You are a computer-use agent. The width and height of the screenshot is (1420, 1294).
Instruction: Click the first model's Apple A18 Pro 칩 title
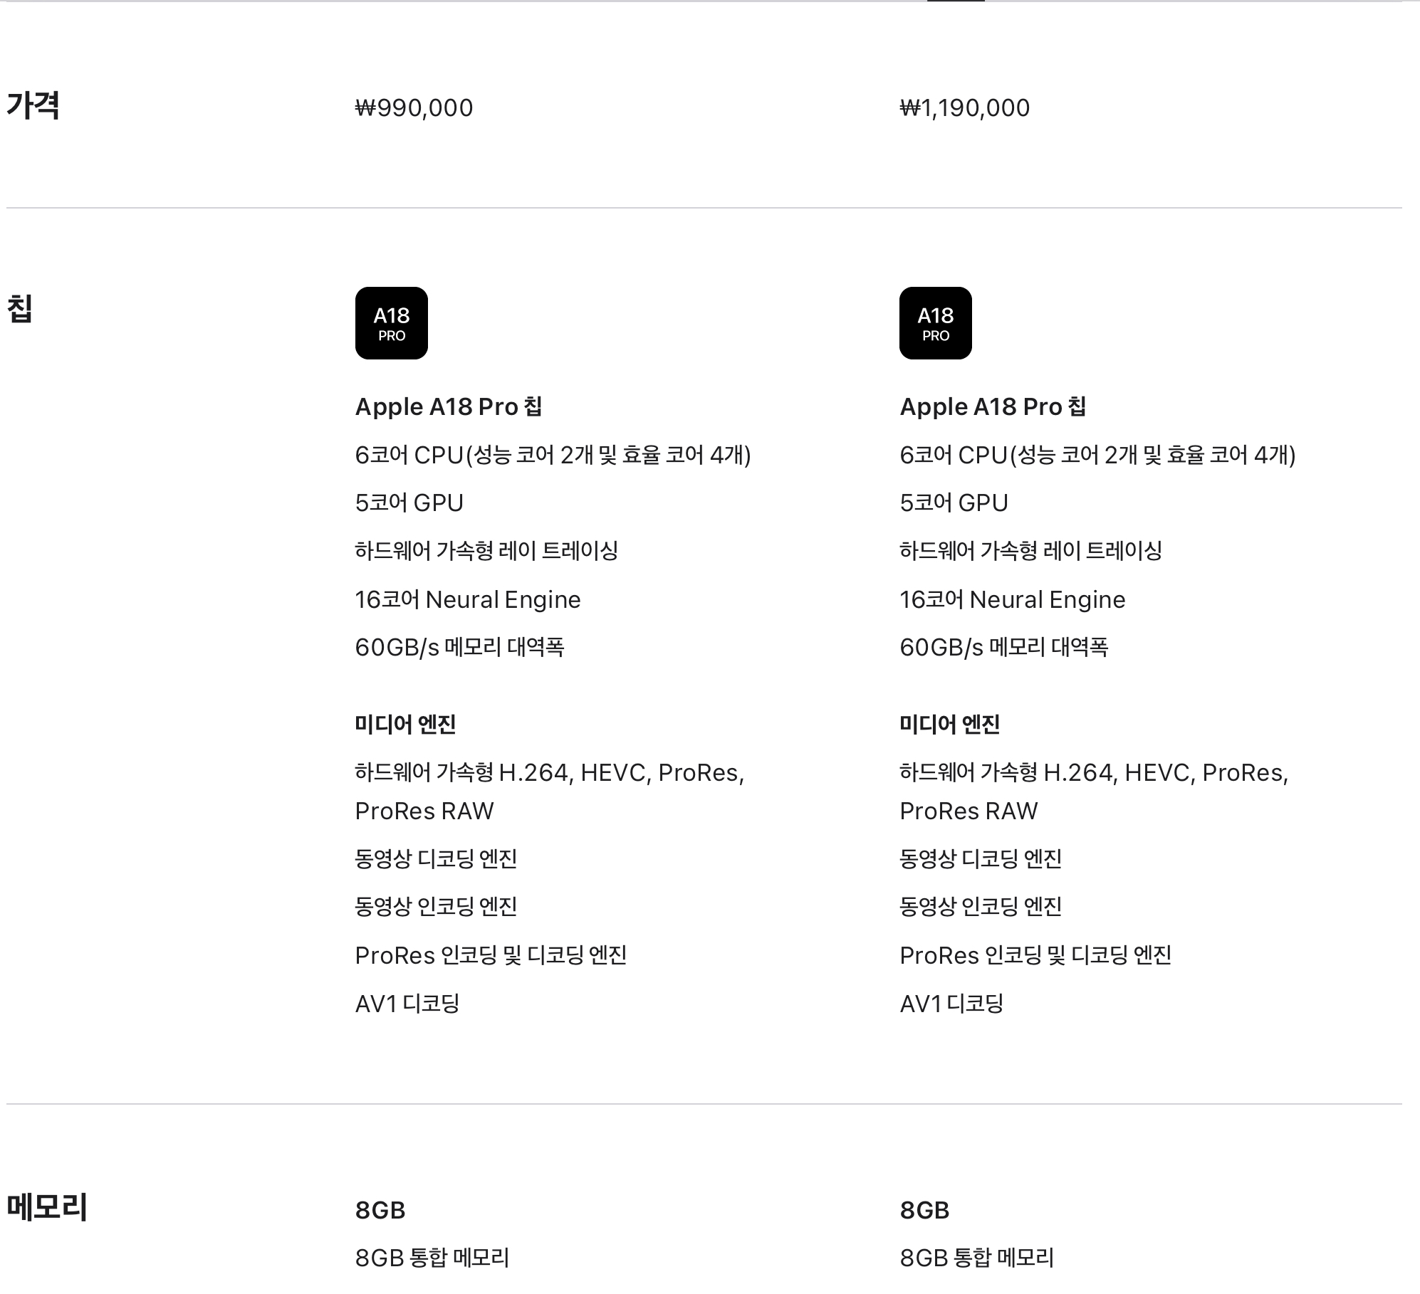point(449,406)
